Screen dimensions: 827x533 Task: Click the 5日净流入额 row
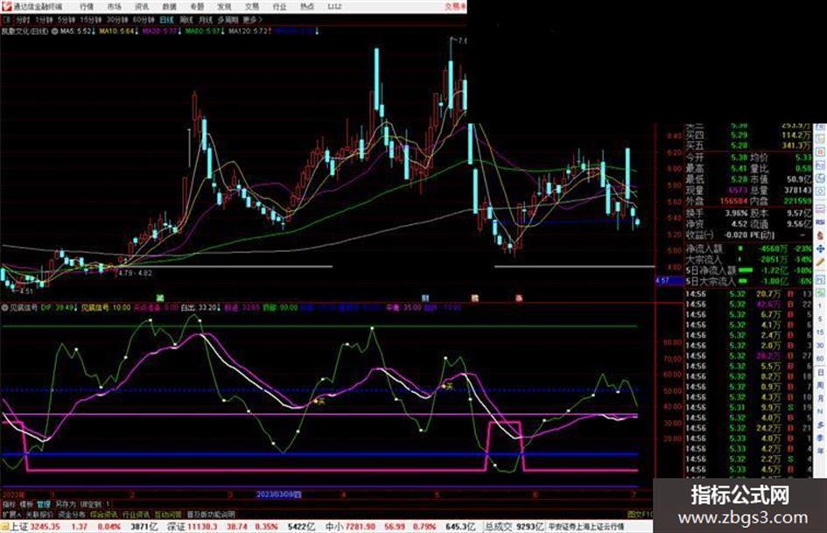click(748, 270)
